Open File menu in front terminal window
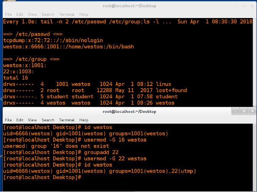 point(8,120)
